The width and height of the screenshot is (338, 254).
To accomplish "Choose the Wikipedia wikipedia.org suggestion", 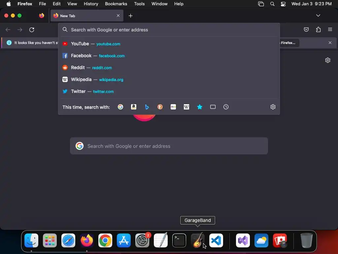I will tap(169, 79).
